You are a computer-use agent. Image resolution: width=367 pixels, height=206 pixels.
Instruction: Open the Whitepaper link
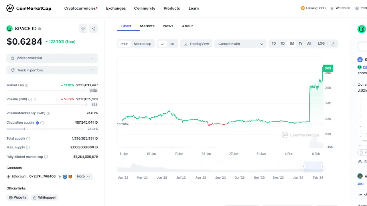(44, 197)
